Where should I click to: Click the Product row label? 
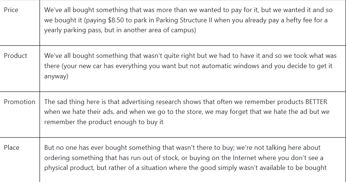tap(15, 56)
